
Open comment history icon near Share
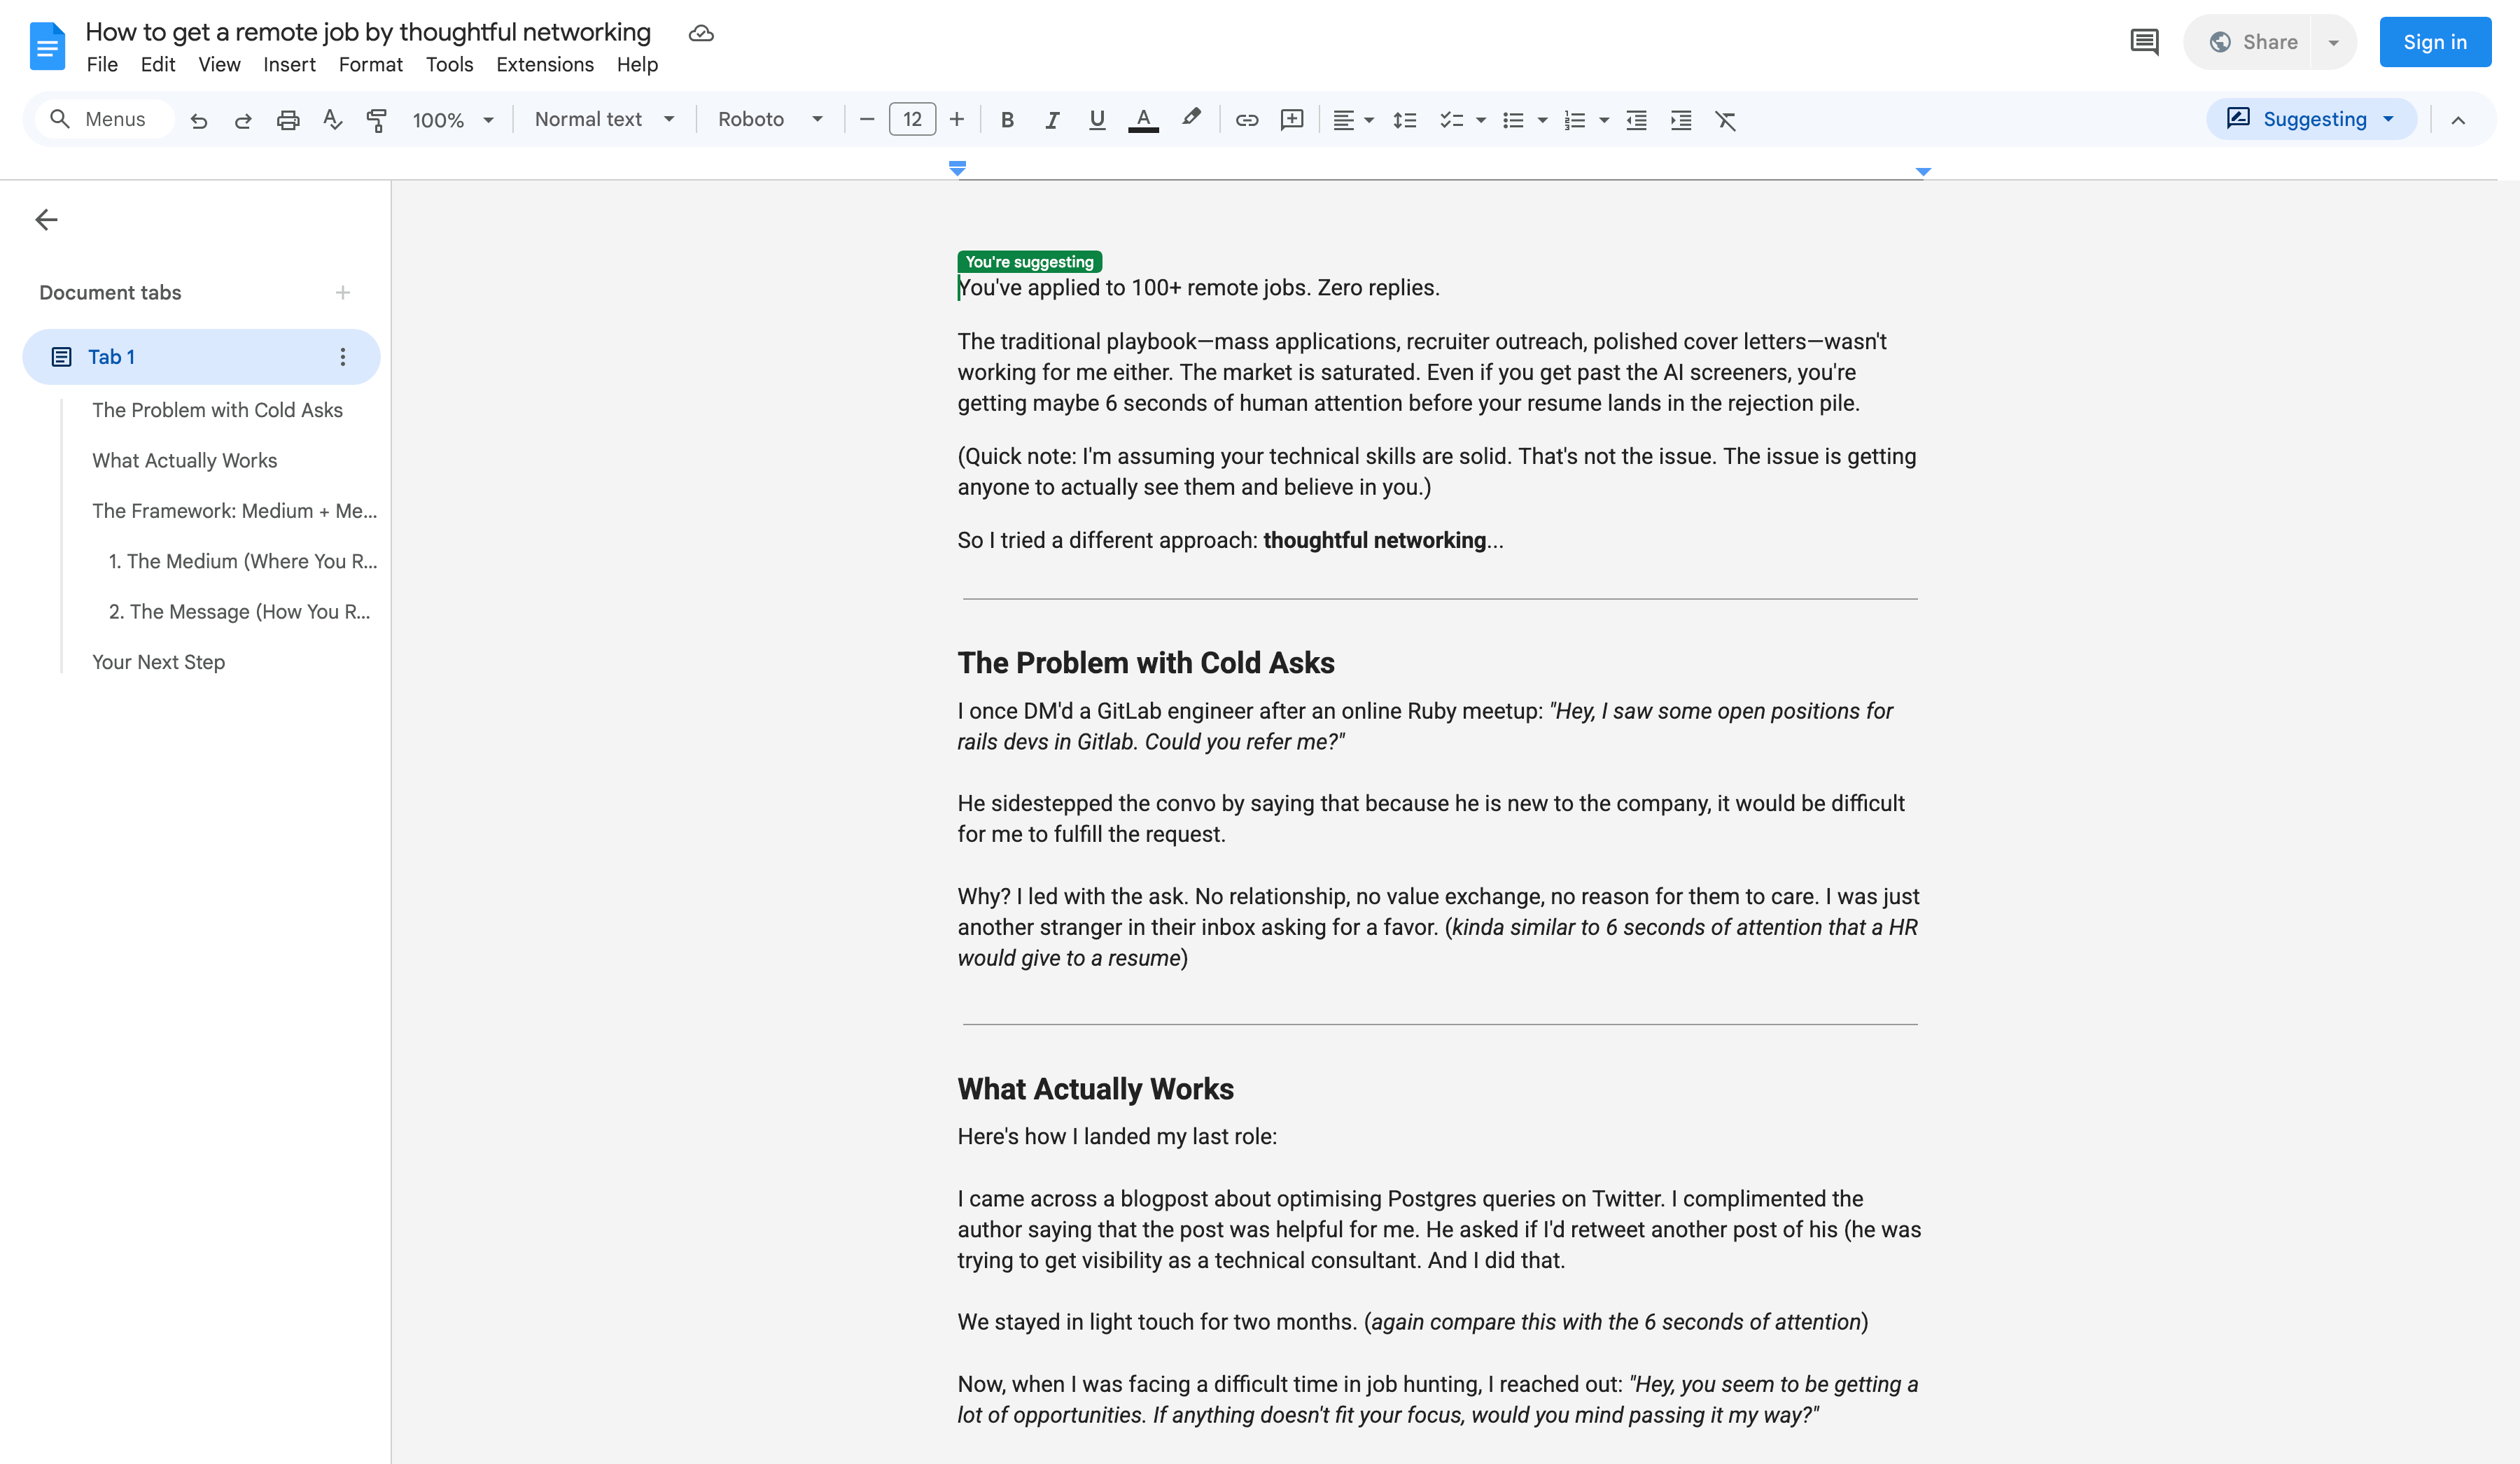point(2144,42)
